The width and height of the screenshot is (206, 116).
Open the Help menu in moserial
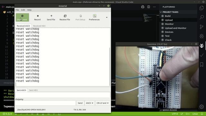pyautogui.click(x=29, y=10)
